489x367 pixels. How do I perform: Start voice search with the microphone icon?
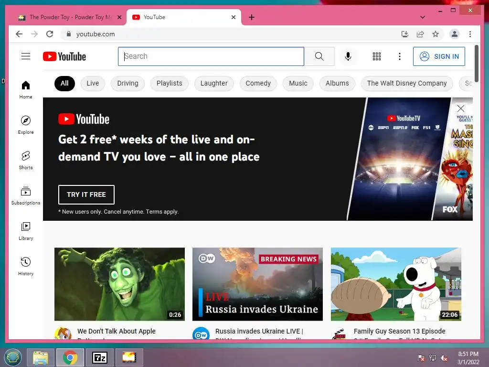click(x=348, y=56)
